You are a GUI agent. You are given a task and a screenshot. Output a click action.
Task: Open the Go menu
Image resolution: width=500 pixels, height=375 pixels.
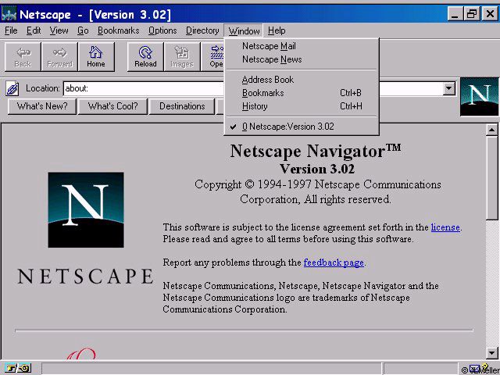[x=83, y=30]
